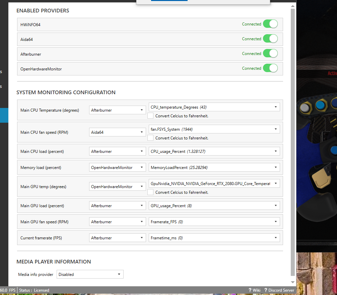This screenshot has width=337, height=295.
Task: Click the Aida64 Connected status label
Action: tap(252, 39)
